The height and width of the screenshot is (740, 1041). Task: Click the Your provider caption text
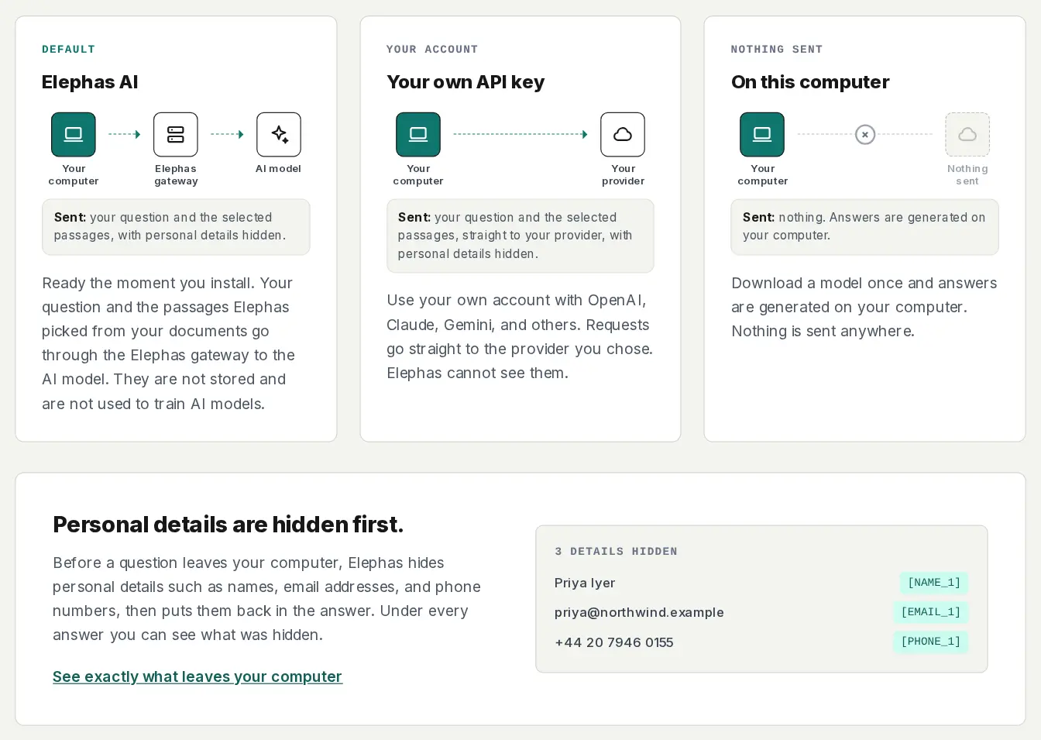(x=623, y=175)
